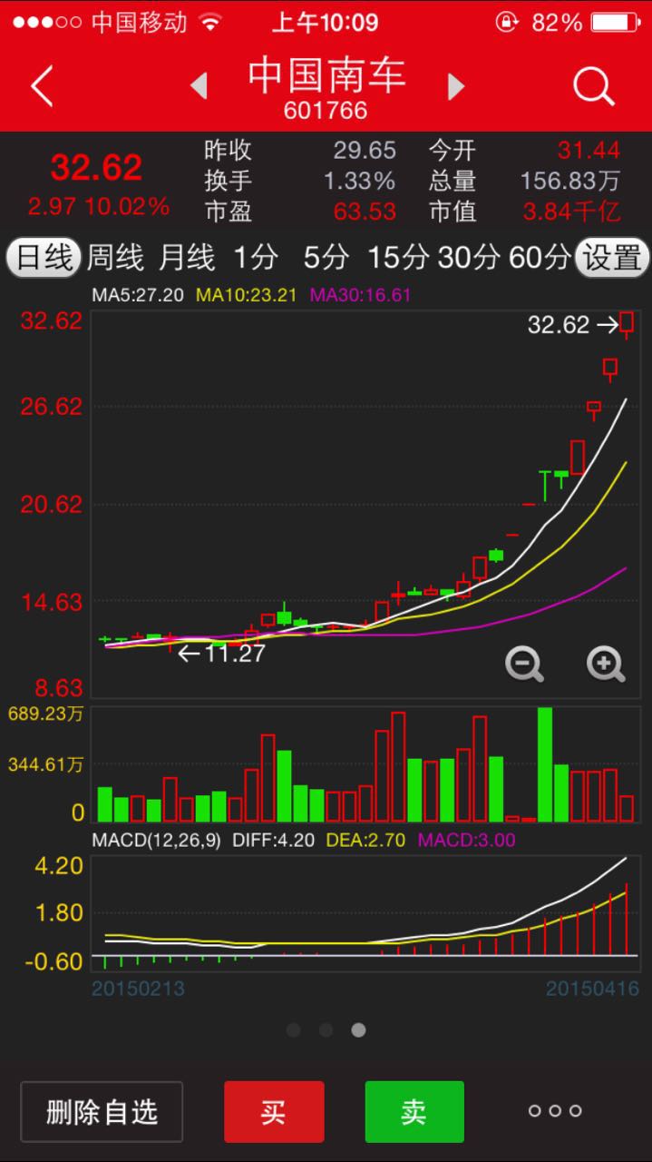The width and height of the screenshot is (652, 1162).
Task: Select the 30分 chart tab
Action: click(x=469, y=257)
